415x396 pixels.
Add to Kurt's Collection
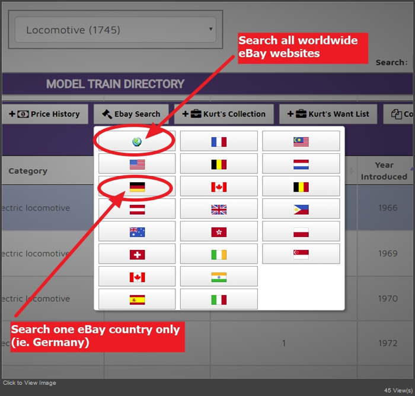pos(224,114)
